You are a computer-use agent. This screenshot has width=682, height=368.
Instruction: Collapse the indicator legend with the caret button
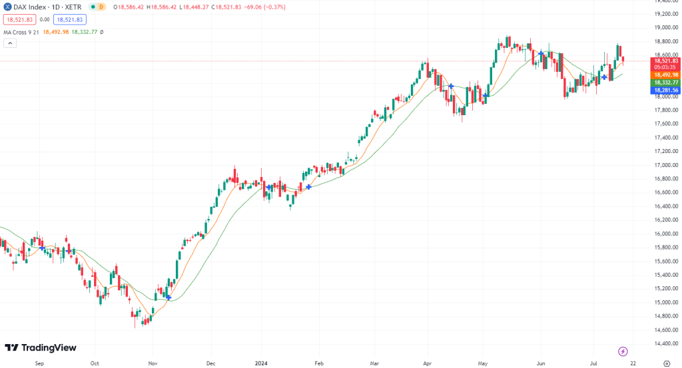10,43
